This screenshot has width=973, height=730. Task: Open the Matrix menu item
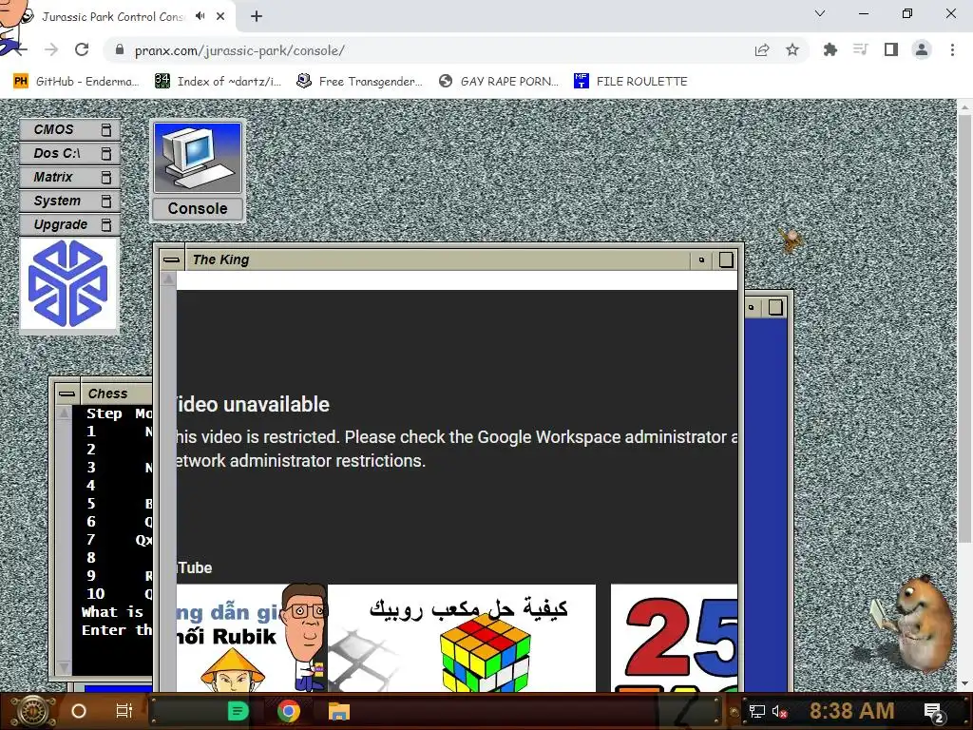69,177
